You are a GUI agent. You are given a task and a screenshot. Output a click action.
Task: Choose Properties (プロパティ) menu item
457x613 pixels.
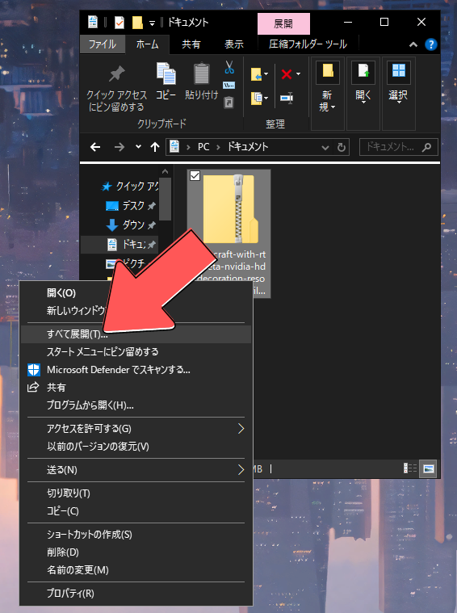[x=136, y=594]
